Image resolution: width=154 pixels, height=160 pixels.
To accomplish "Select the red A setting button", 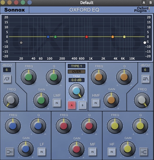I will click(72, 105).
